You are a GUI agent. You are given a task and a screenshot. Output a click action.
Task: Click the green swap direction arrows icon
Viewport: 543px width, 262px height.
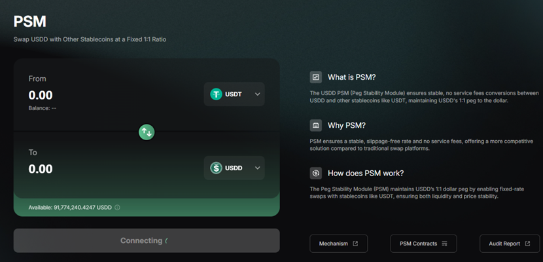tap(147, 132)
